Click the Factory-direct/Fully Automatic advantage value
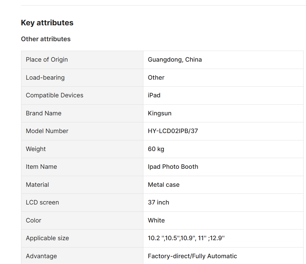 pyautogui.click(x=192, y=256)
